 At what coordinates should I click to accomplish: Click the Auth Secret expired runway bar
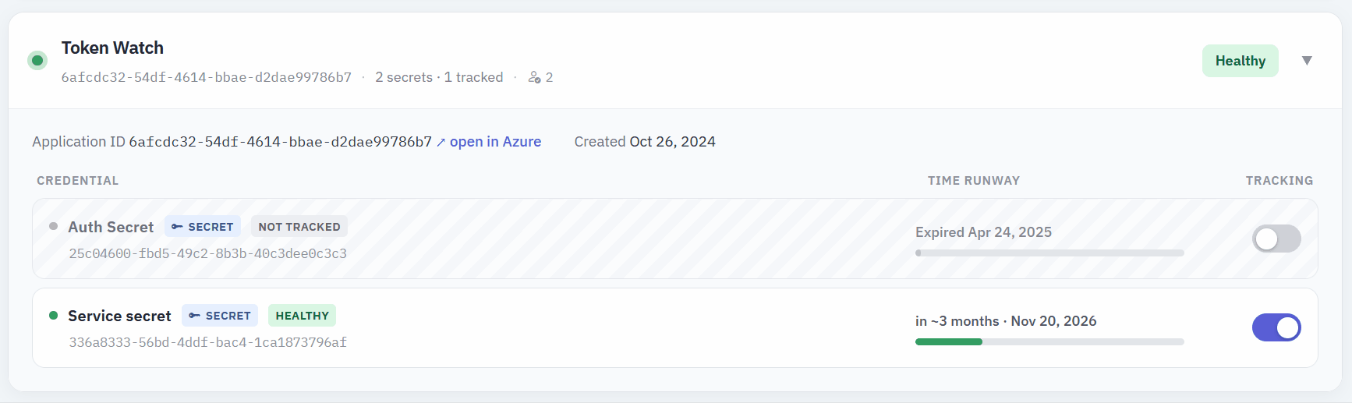point(1049,253)
